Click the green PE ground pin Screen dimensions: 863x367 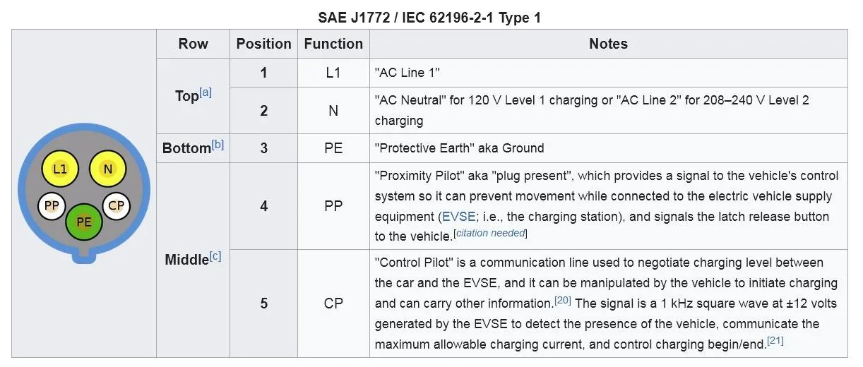84,222
